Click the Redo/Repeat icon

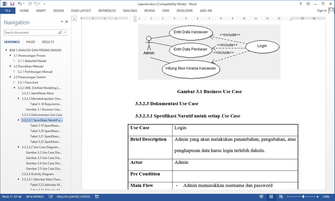[x=30, y=4]
